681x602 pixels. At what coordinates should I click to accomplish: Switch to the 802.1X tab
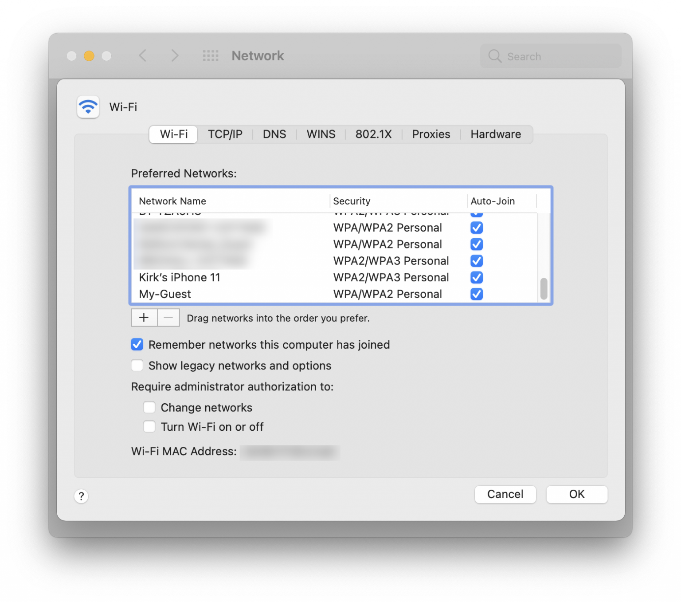373,134
